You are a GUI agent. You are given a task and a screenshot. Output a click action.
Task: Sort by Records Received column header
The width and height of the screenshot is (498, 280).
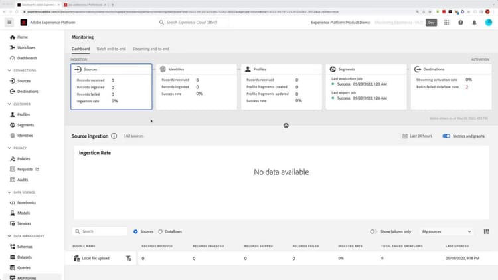tap(157, 246)
